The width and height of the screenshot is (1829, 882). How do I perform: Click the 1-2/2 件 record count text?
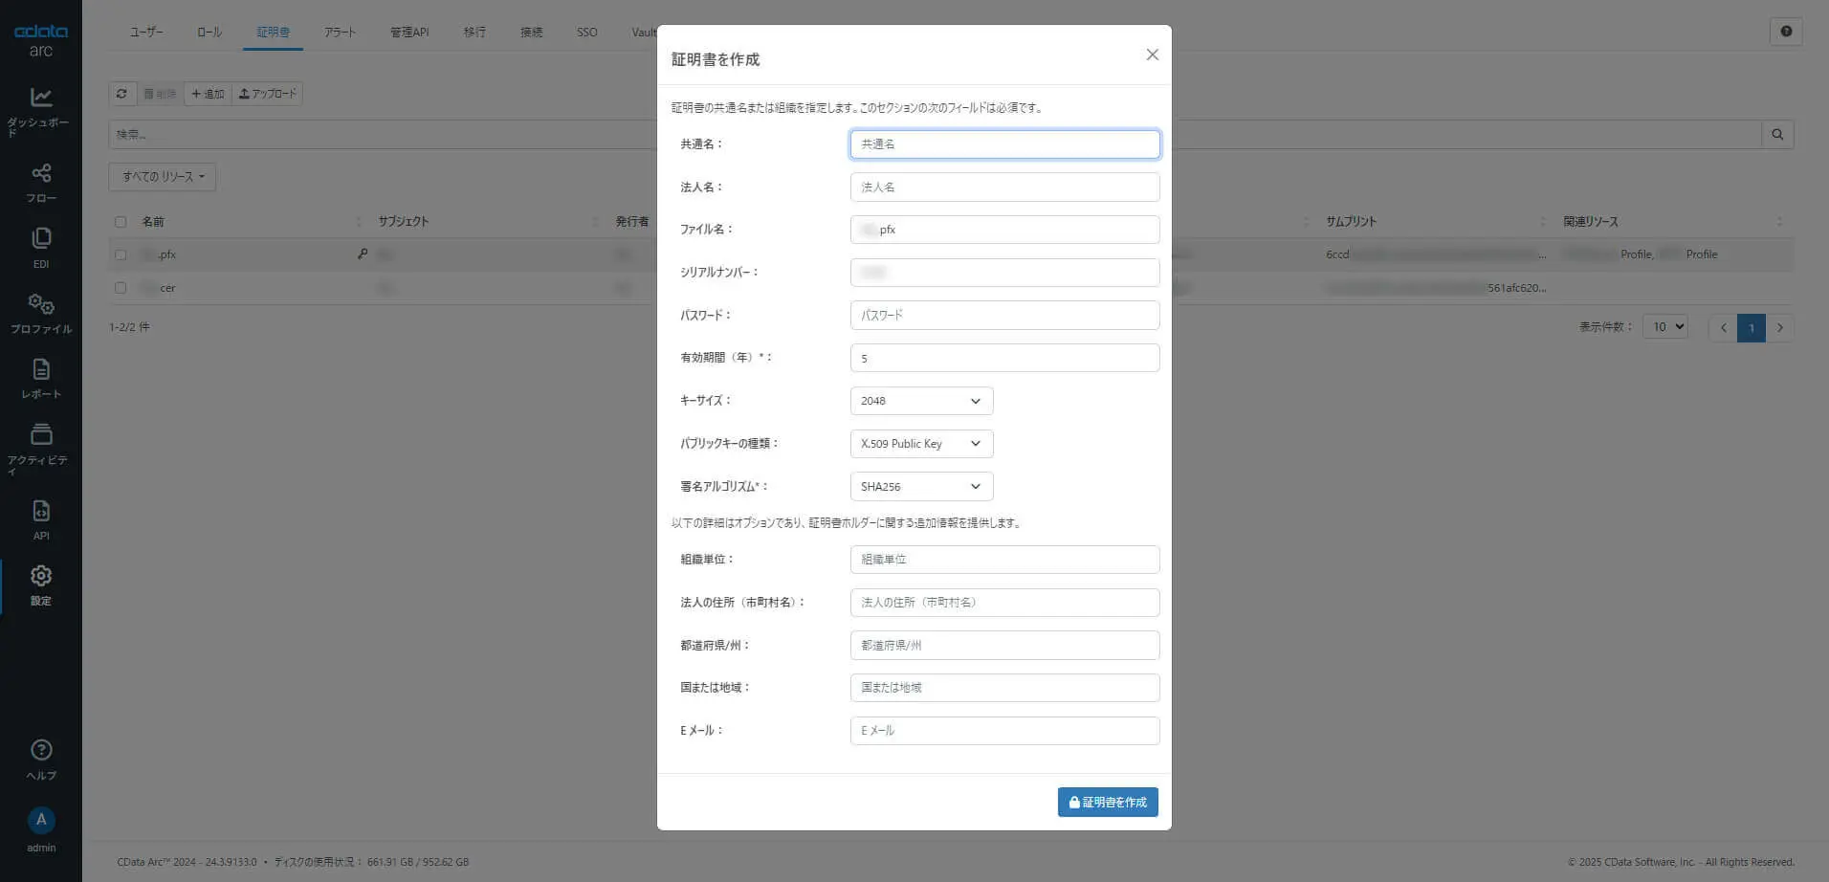[129, 327]
